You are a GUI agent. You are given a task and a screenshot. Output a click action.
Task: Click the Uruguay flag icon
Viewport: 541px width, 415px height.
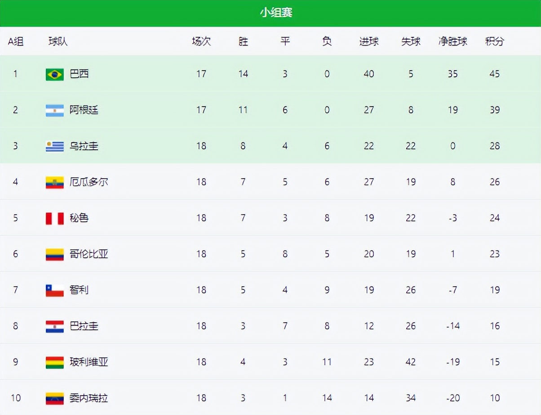(x=54, y=146)
